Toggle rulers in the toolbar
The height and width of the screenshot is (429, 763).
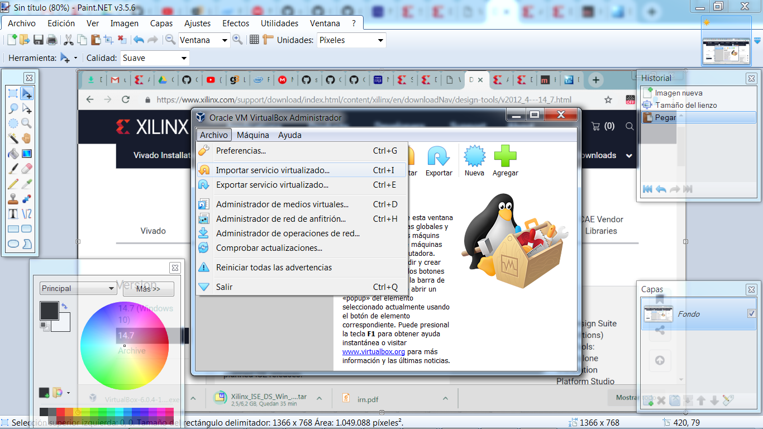(268, 40)
